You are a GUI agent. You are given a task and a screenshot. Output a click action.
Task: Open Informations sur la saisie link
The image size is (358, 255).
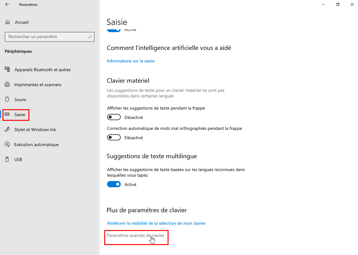coord(131,61)
